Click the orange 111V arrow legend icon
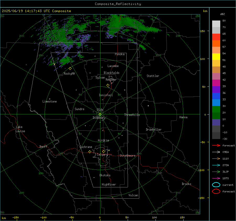 click(216, 158)
